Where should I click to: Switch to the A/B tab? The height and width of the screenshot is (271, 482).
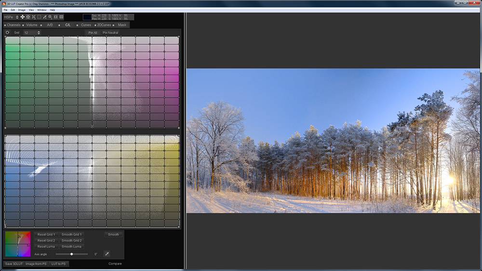point(50,25)
